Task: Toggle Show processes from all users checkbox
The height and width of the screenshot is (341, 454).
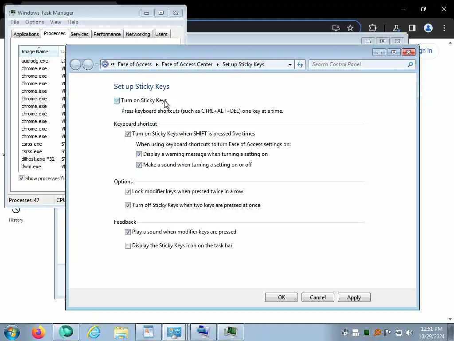Action: pyautogui.click(x=21, y=178)
